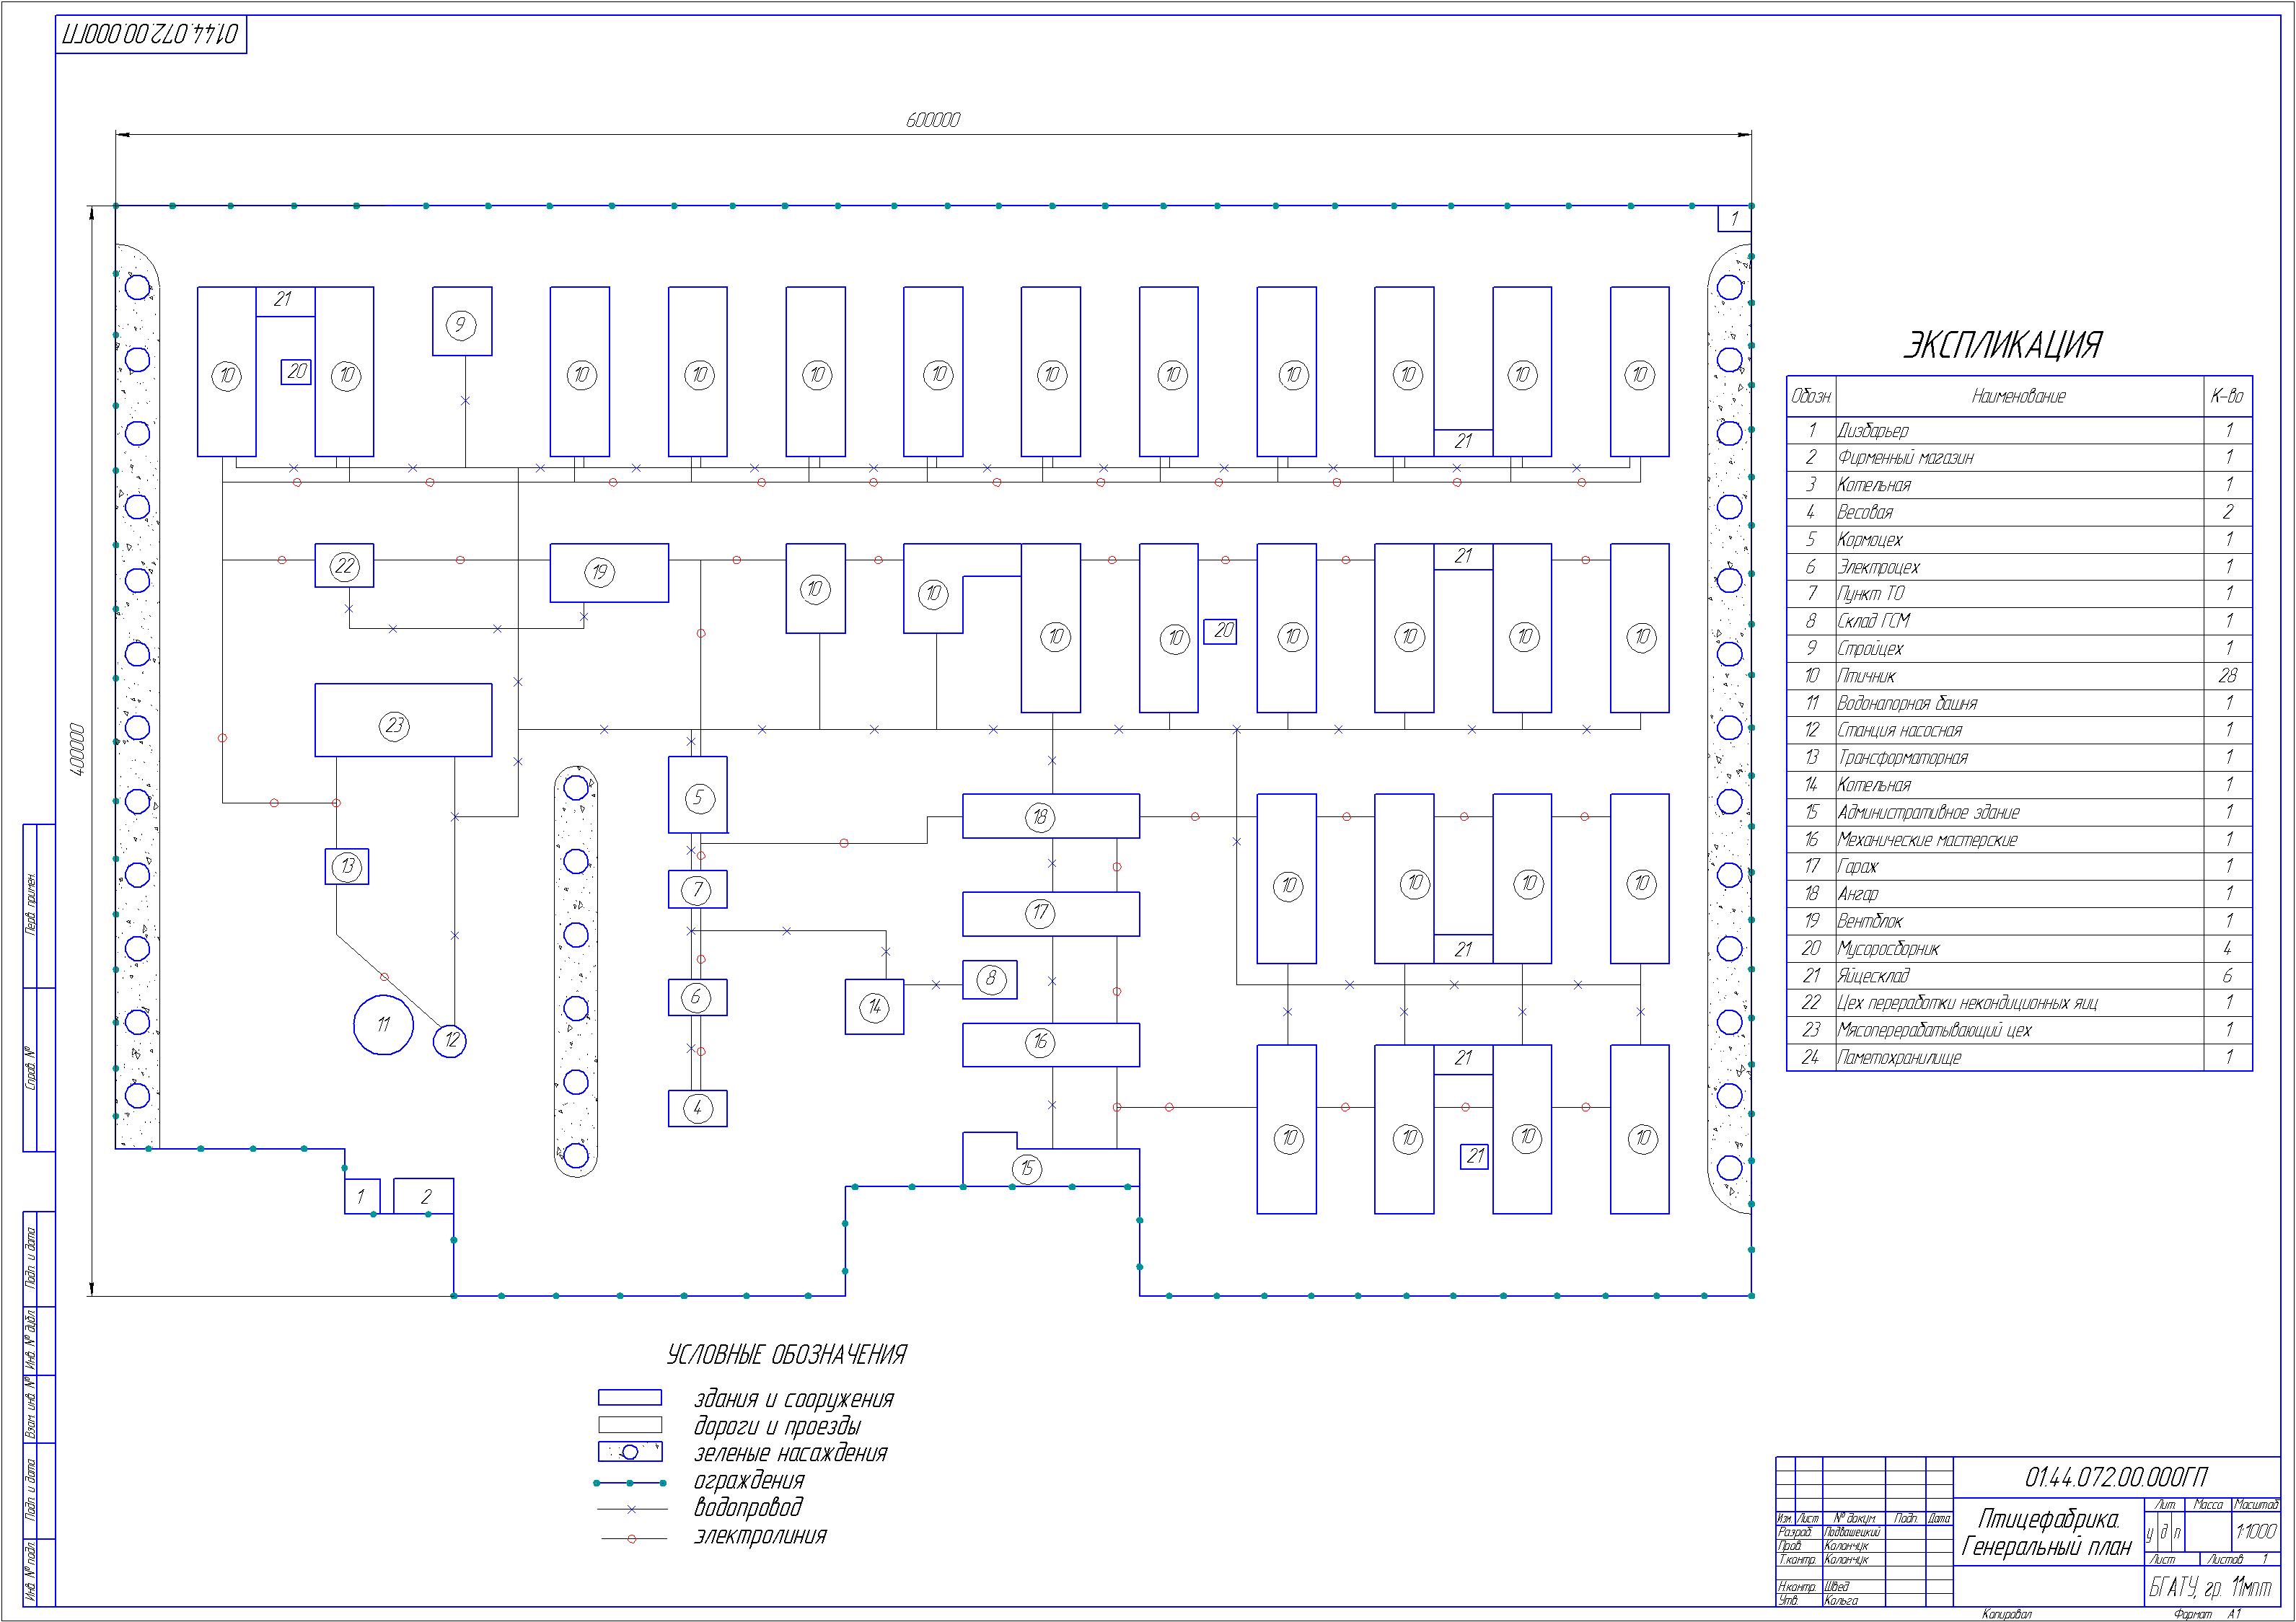Click building 2 near the entrance
Screen dimensions: 2296x1622
click(423, 1196)
